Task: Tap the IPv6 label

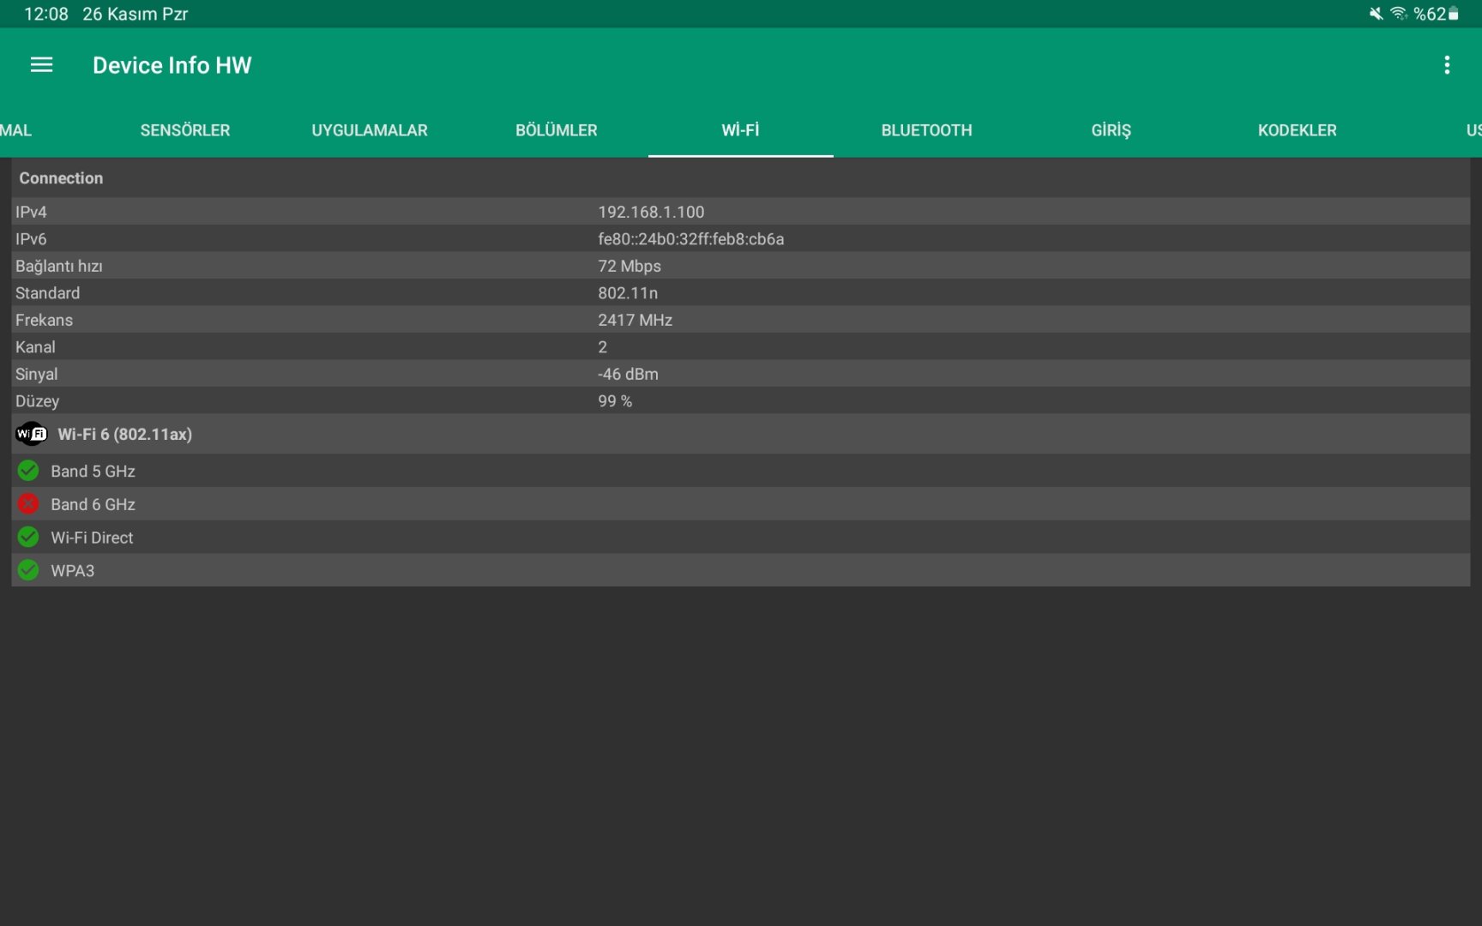Action: coord(31,239)
